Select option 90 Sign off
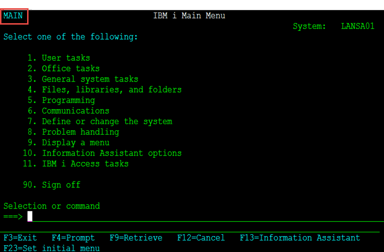This screenshot has height=252, width=384. (52, 185)
